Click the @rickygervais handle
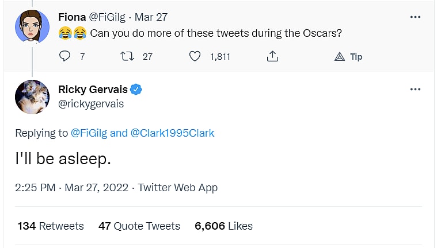 click(x=91, y=104)
